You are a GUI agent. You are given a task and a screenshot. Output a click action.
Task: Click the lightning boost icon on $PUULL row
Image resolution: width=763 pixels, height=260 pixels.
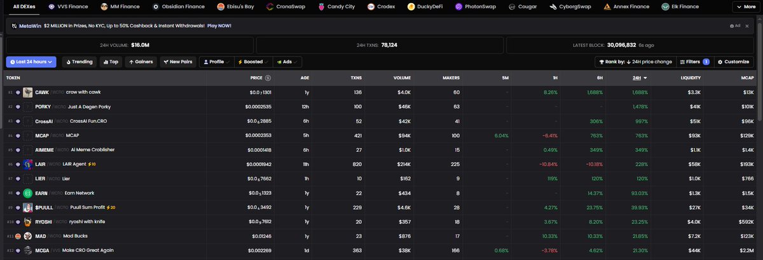[108, 207]
